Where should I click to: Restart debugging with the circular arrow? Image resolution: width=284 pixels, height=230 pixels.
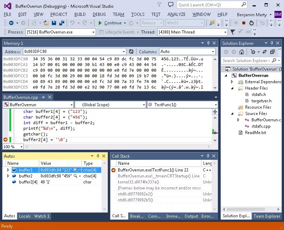click(252, 23)
